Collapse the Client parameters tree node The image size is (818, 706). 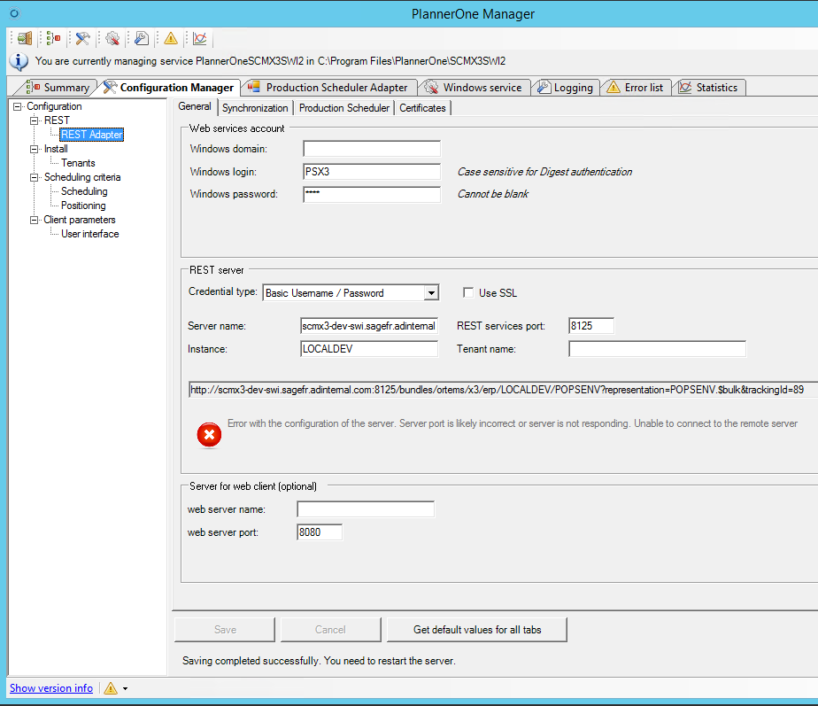click(x=35, y=220)
